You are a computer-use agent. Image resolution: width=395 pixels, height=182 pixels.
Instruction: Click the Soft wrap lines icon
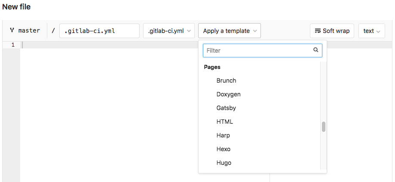318,31
